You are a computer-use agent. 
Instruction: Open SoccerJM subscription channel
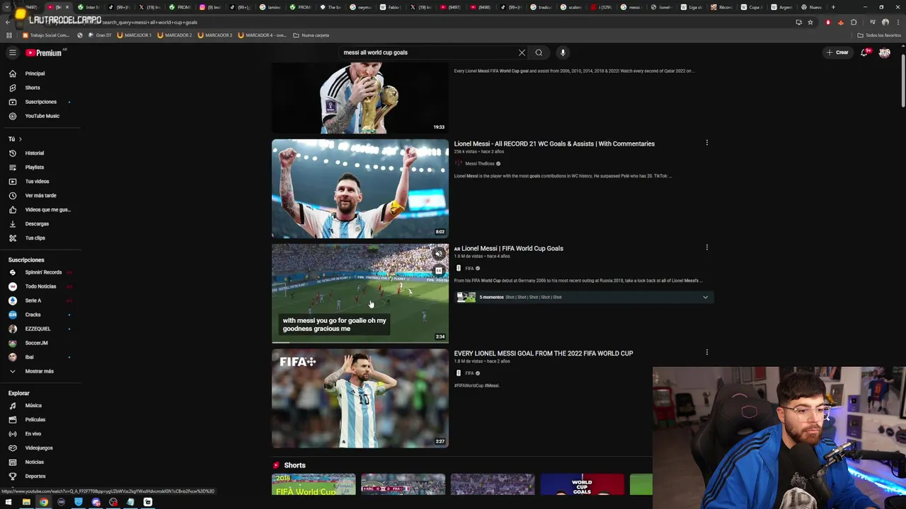[x=36, y=343]
